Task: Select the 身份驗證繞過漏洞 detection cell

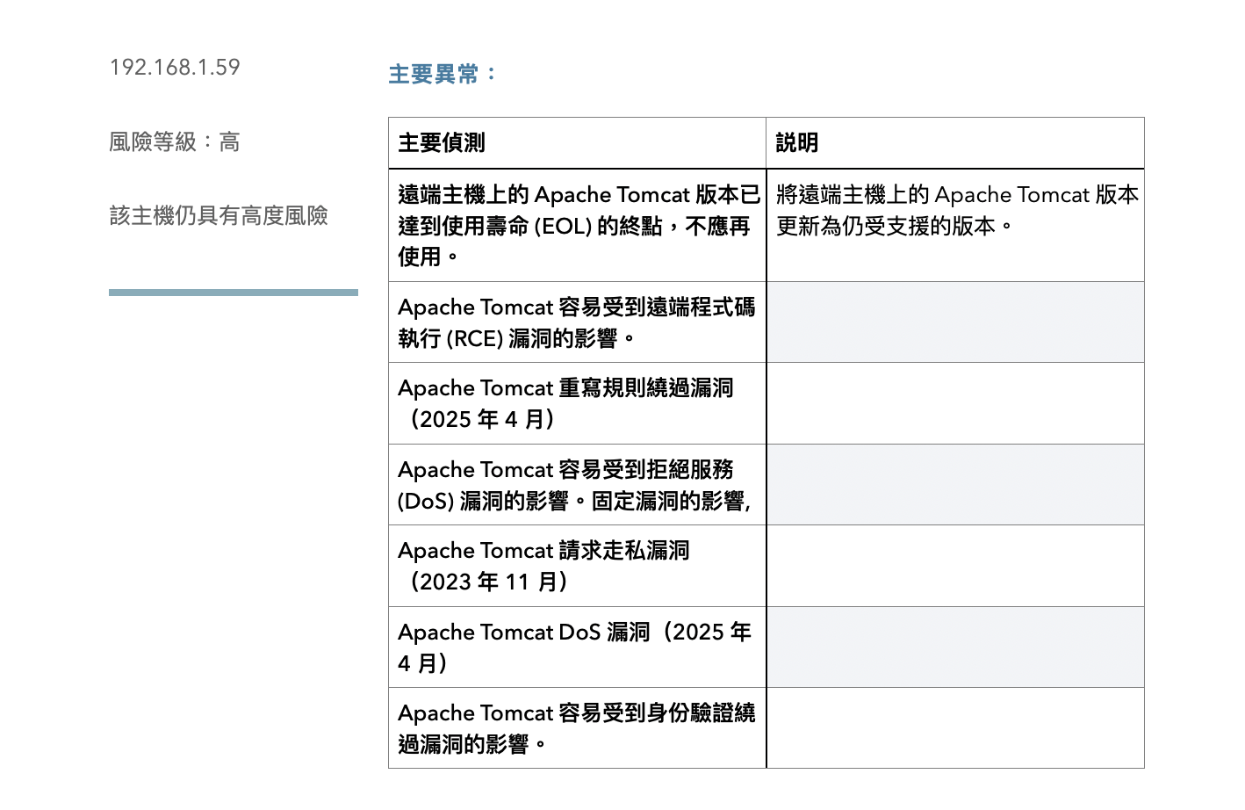Action: click(x=577, y=728)
